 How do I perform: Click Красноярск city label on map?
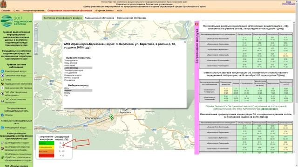[92, 118]
